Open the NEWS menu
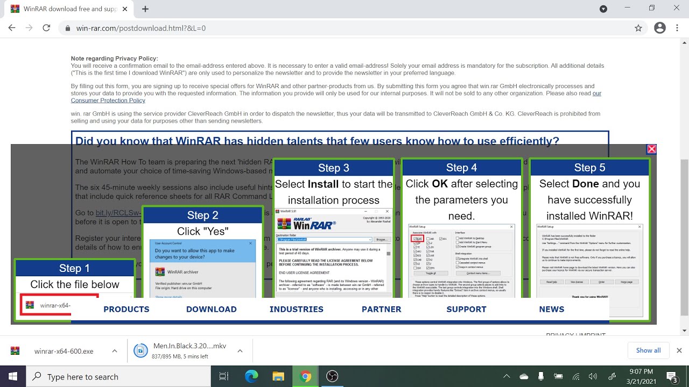The width and height of the screenshot is (689, 387). 551,309
